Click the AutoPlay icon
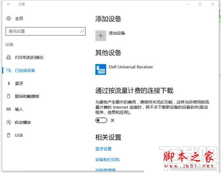Screen dimensions: 221x173 tap(8, 122)
